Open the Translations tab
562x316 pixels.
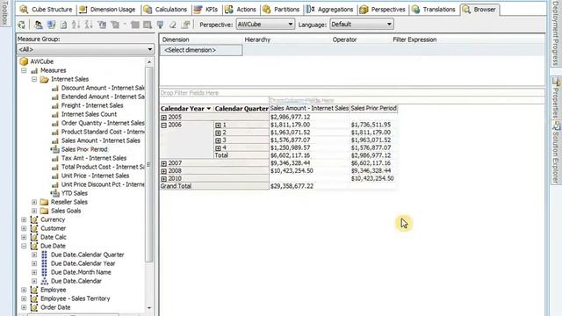point(434,10)
